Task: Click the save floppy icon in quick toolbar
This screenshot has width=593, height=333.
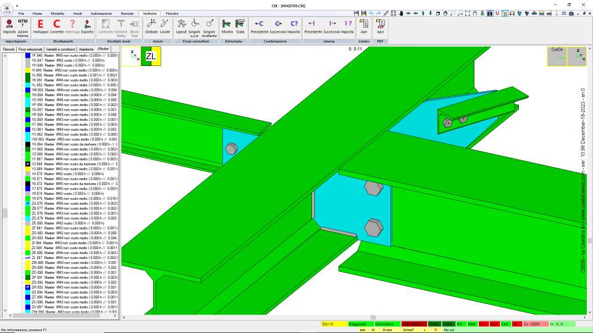Action: [356, 13]
